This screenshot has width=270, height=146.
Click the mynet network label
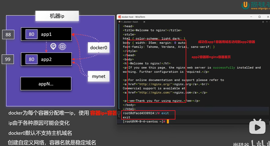click(x=99, y=76)
